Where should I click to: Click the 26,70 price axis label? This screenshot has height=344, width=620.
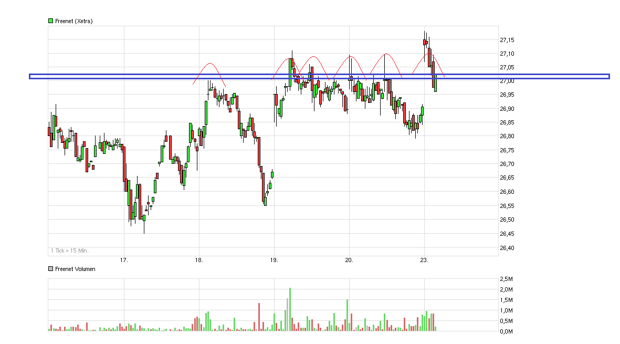pyautogui.click(x=507, y=164)
